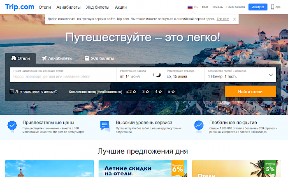This screenshot has width=288, height=177.
Task: Open Акции in top navigation
Action: (x=121, y=7)
